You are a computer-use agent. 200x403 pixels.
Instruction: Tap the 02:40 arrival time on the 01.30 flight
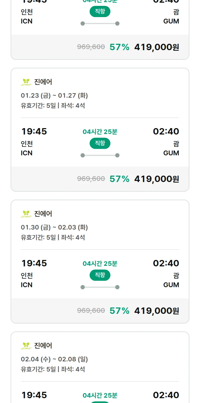[166, 263]
